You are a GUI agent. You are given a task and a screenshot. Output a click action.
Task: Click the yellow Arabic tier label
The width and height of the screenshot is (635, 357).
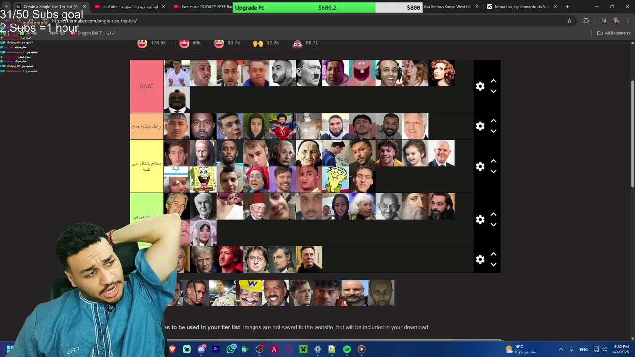point(147,166)
